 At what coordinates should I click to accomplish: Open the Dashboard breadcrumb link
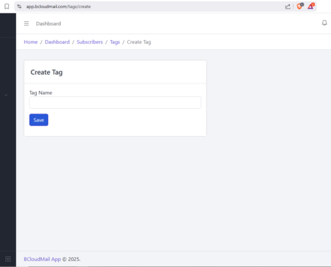(58, 42)
